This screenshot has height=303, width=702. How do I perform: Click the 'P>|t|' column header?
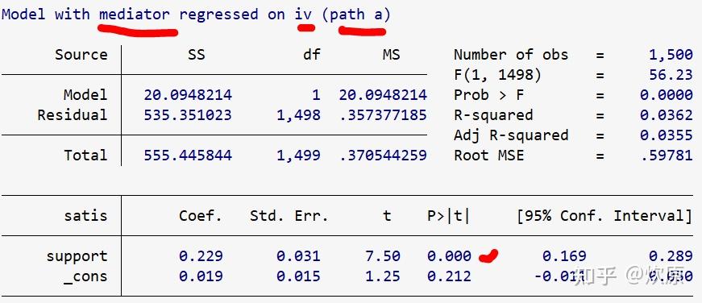pyautogui.click(x=449, y=216)
